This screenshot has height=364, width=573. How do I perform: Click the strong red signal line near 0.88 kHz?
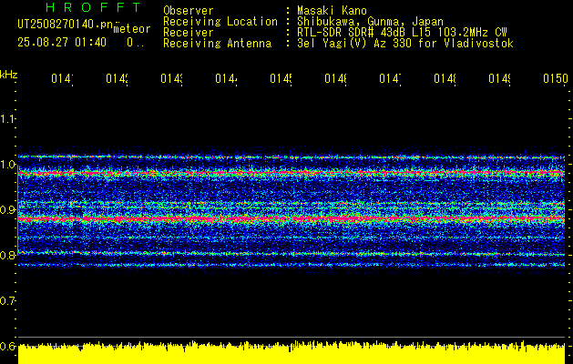292,218
